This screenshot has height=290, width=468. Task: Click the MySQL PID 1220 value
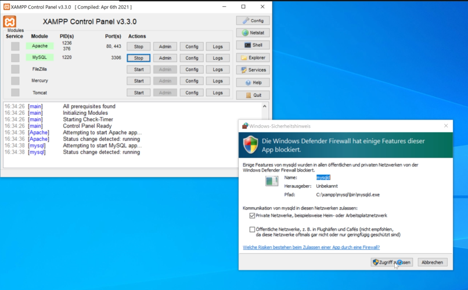67,57
